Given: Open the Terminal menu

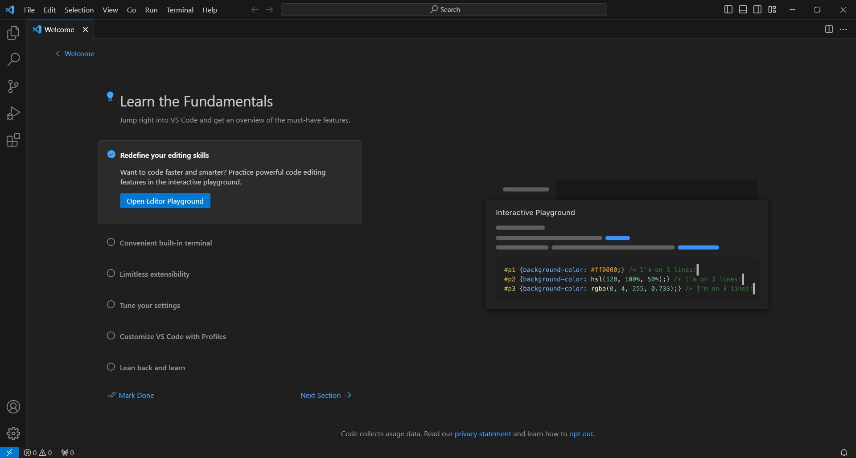Looking at the screenshot, I should tap(180, 9).
